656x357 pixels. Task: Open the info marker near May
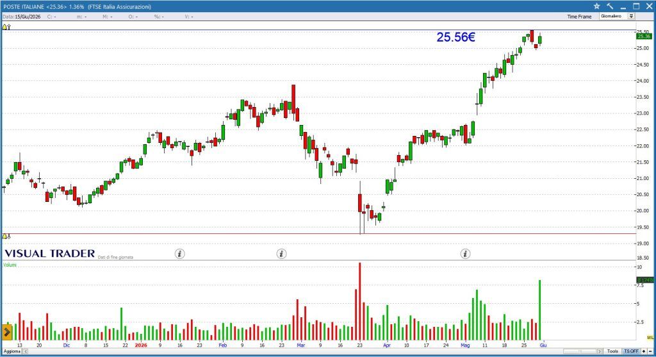(x=465, y=254)
